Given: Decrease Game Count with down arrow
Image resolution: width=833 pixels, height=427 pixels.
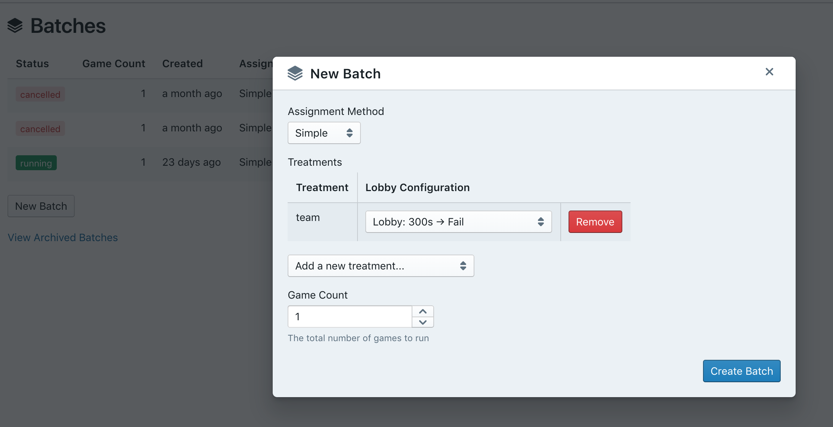Looking at the screenshot, I should [422, 322].
